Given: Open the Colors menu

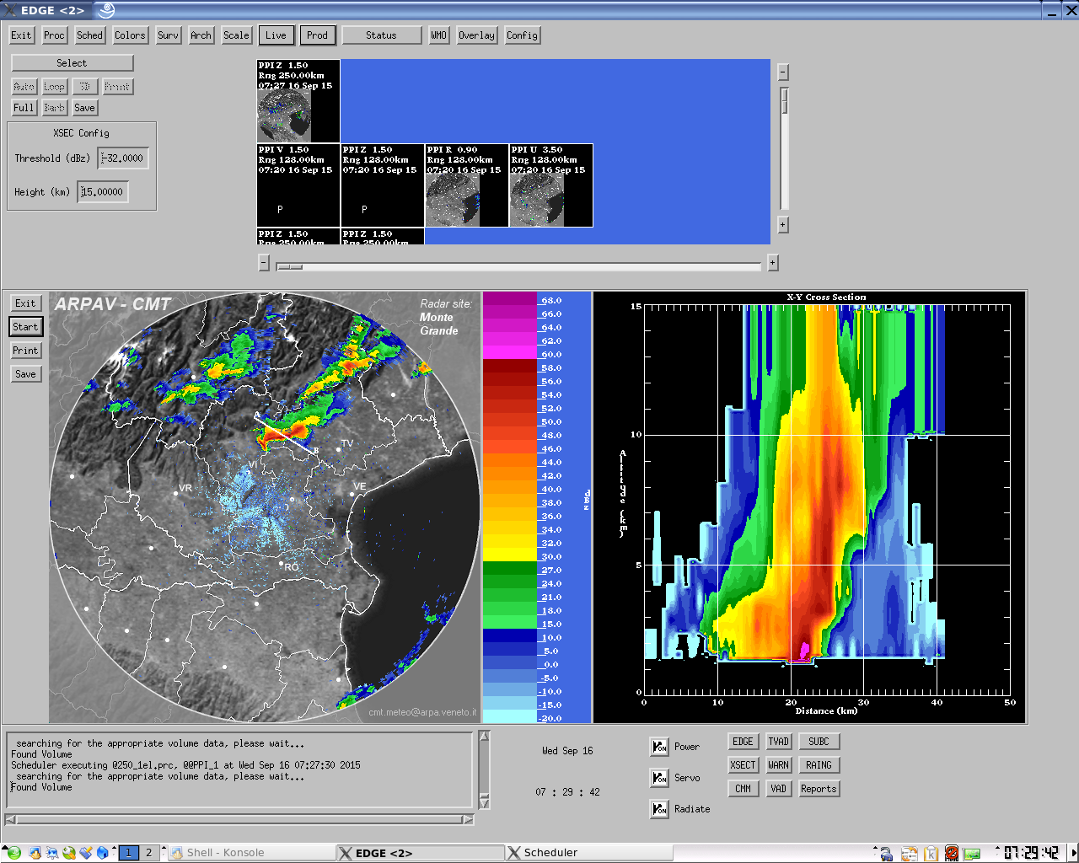Looking at the screenshot, I should tap(130, 35).
